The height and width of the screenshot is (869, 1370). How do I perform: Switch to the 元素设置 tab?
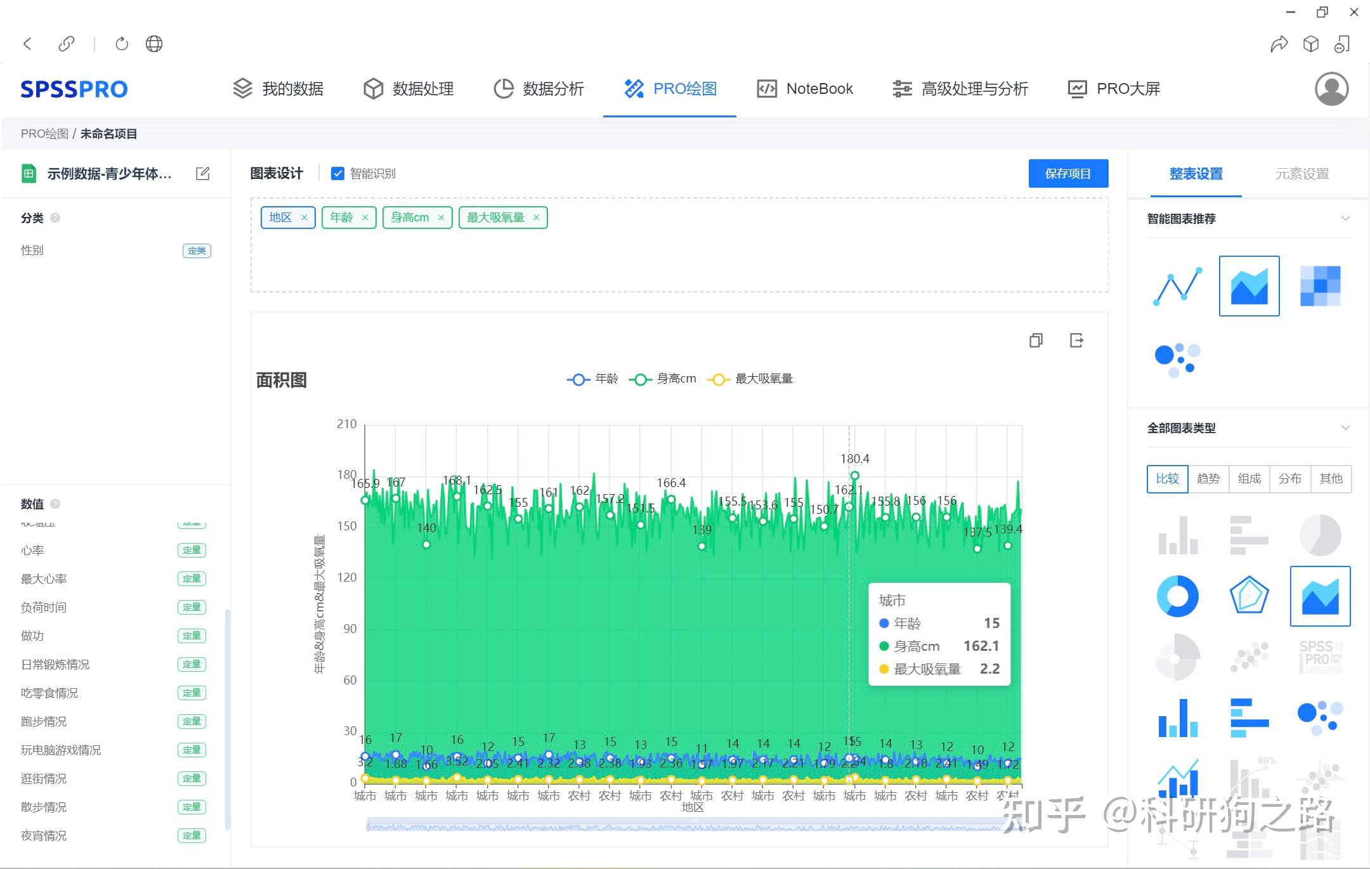coord(1303,173)
